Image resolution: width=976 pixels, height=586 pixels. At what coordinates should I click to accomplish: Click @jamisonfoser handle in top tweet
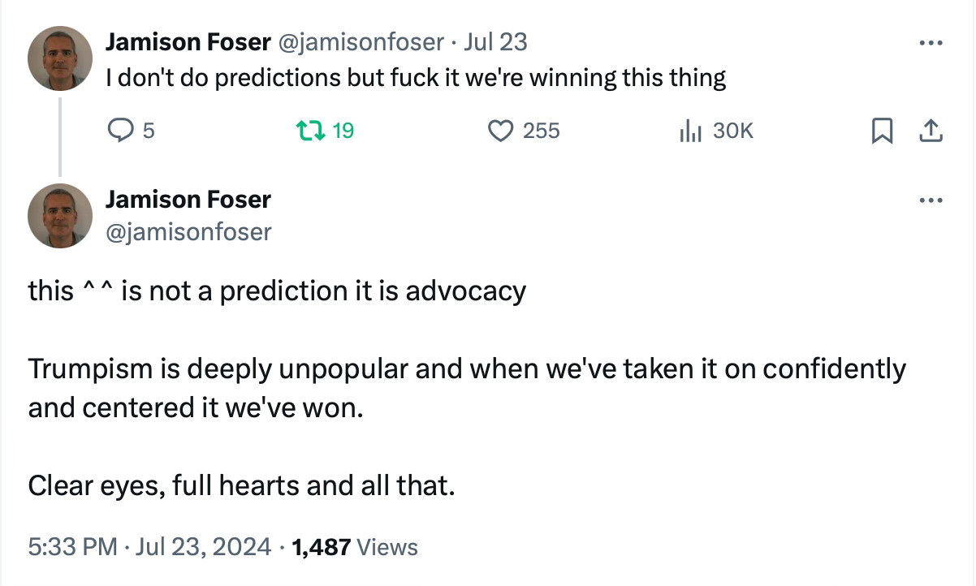(x=361, y=41)
